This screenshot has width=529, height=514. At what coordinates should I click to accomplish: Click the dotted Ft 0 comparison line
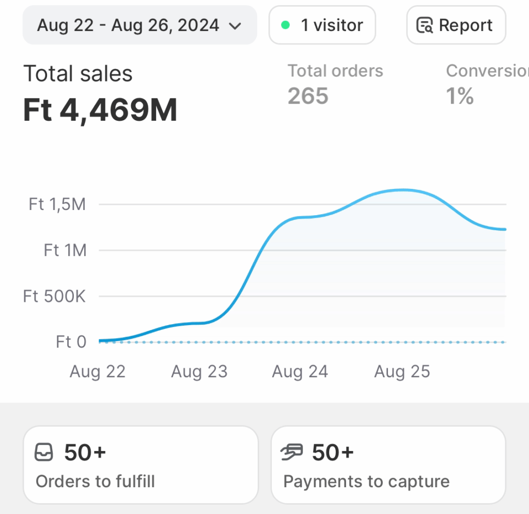[x=302, y=342]
